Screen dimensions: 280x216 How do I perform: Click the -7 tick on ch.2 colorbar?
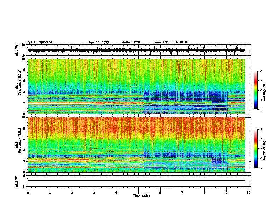coord(261,168)
